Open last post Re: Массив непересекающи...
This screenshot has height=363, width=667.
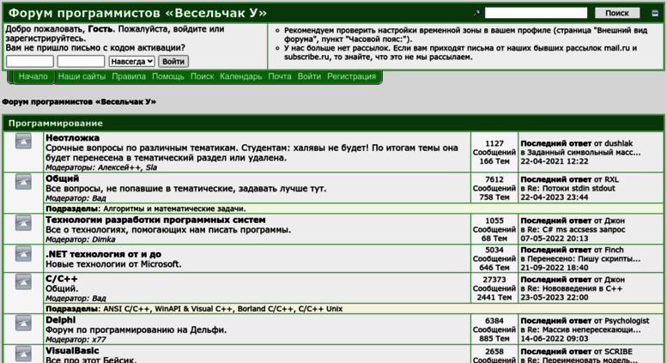(x=584, y=330)
